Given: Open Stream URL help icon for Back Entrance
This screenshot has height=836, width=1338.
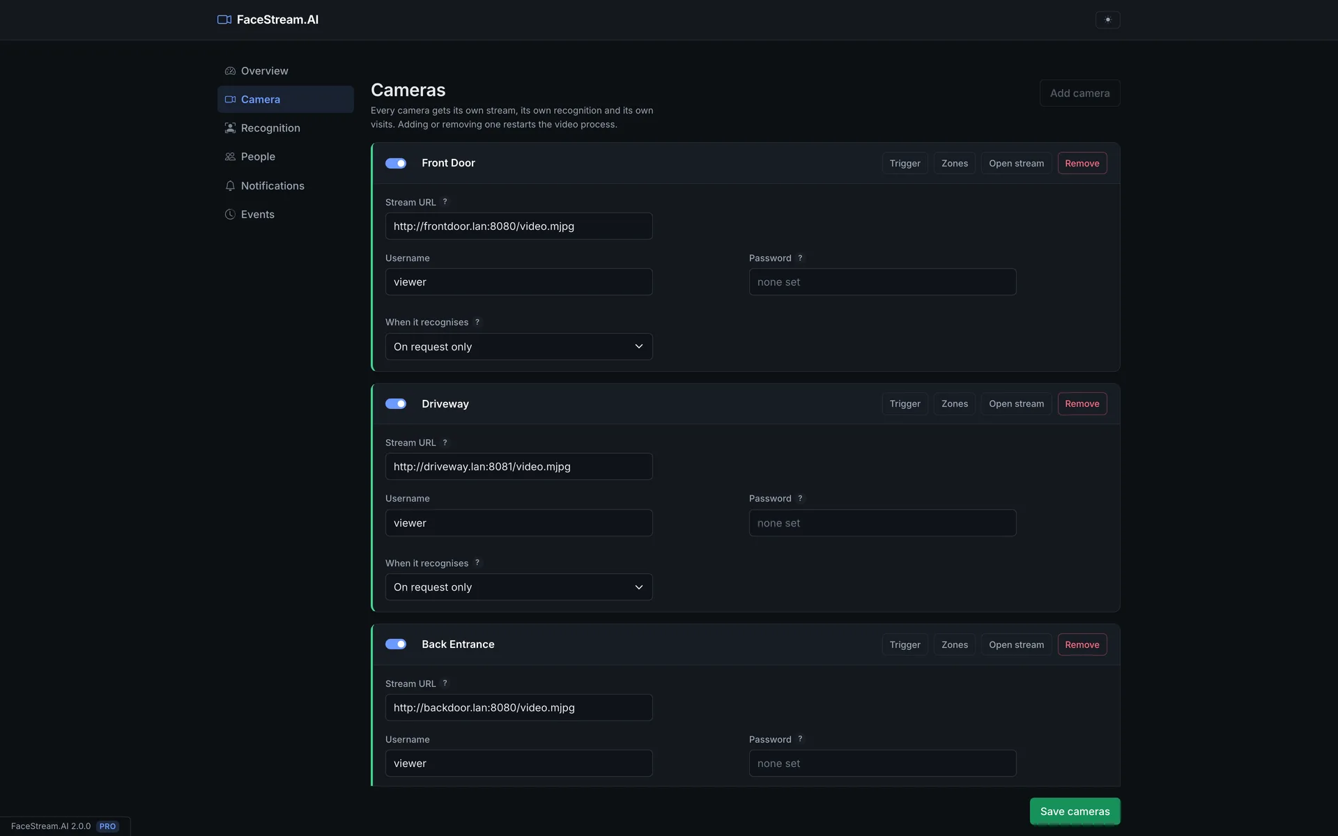Looking at the screenshot, I should point(445,683).
